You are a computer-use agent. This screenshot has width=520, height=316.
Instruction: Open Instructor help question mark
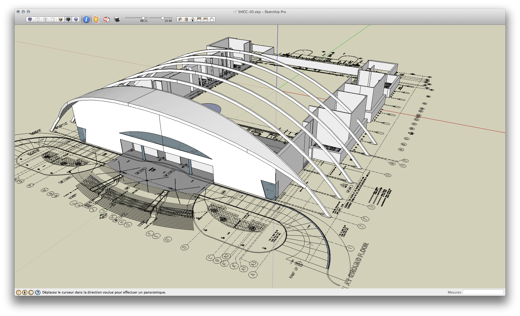click(38, 292)
